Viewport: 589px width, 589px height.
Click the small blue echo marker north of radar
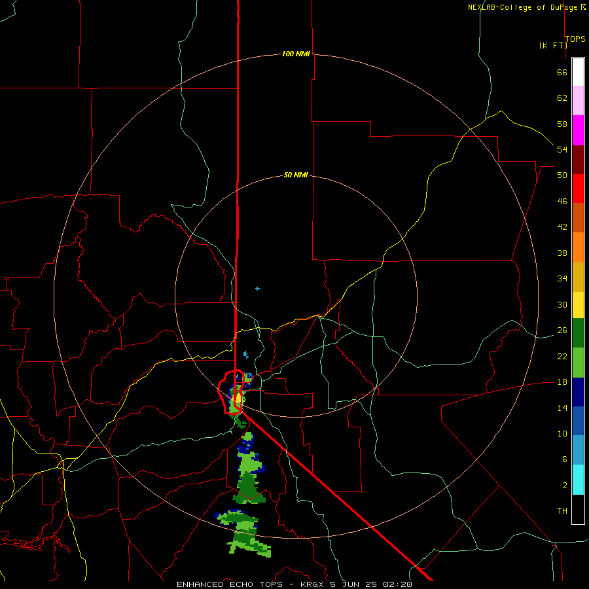click(x=257, y=289)
